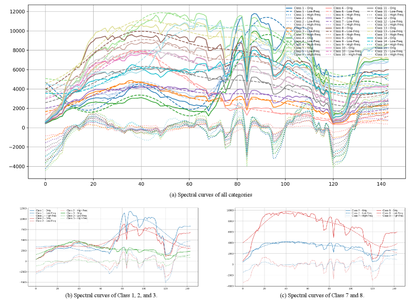Click 'Class 8 – Orig' in chart (a) legend
Screen dimensions: 410x300
click(343, 28)
